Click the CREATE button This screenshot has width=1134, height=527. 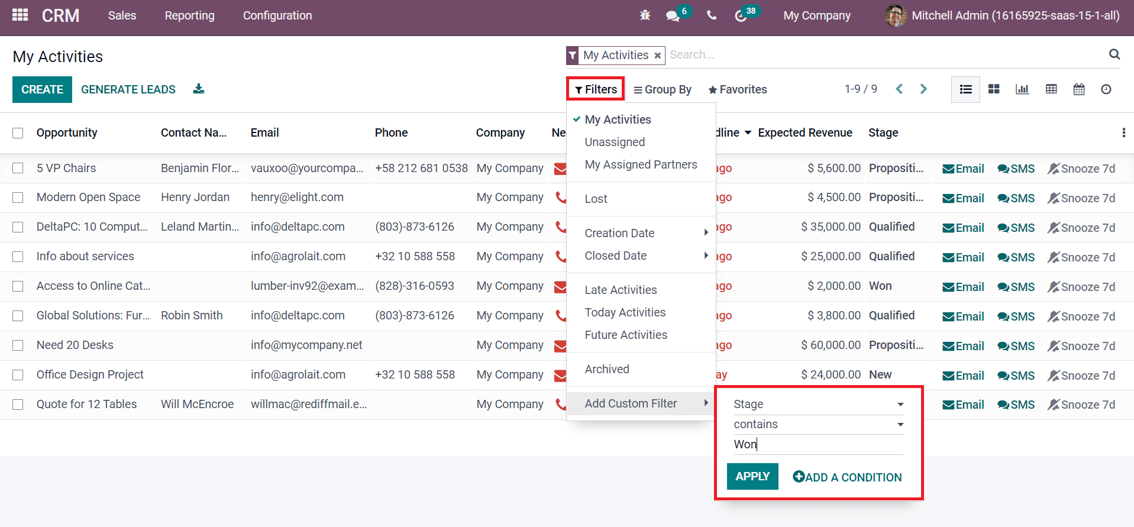[x=42, y=89]
